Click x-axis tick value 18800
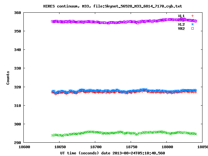 click(x=167, y=147)
